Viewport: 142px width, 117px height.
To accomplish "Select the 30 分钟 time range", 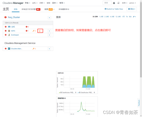I will [95, 17].
